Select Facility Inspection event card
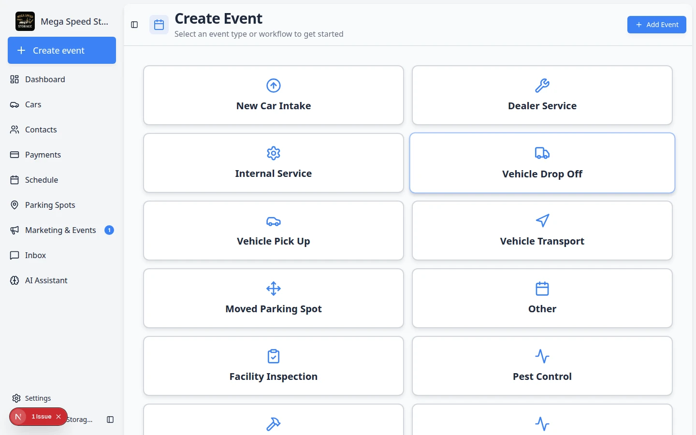The image size is (696, 435). (274, 366)
